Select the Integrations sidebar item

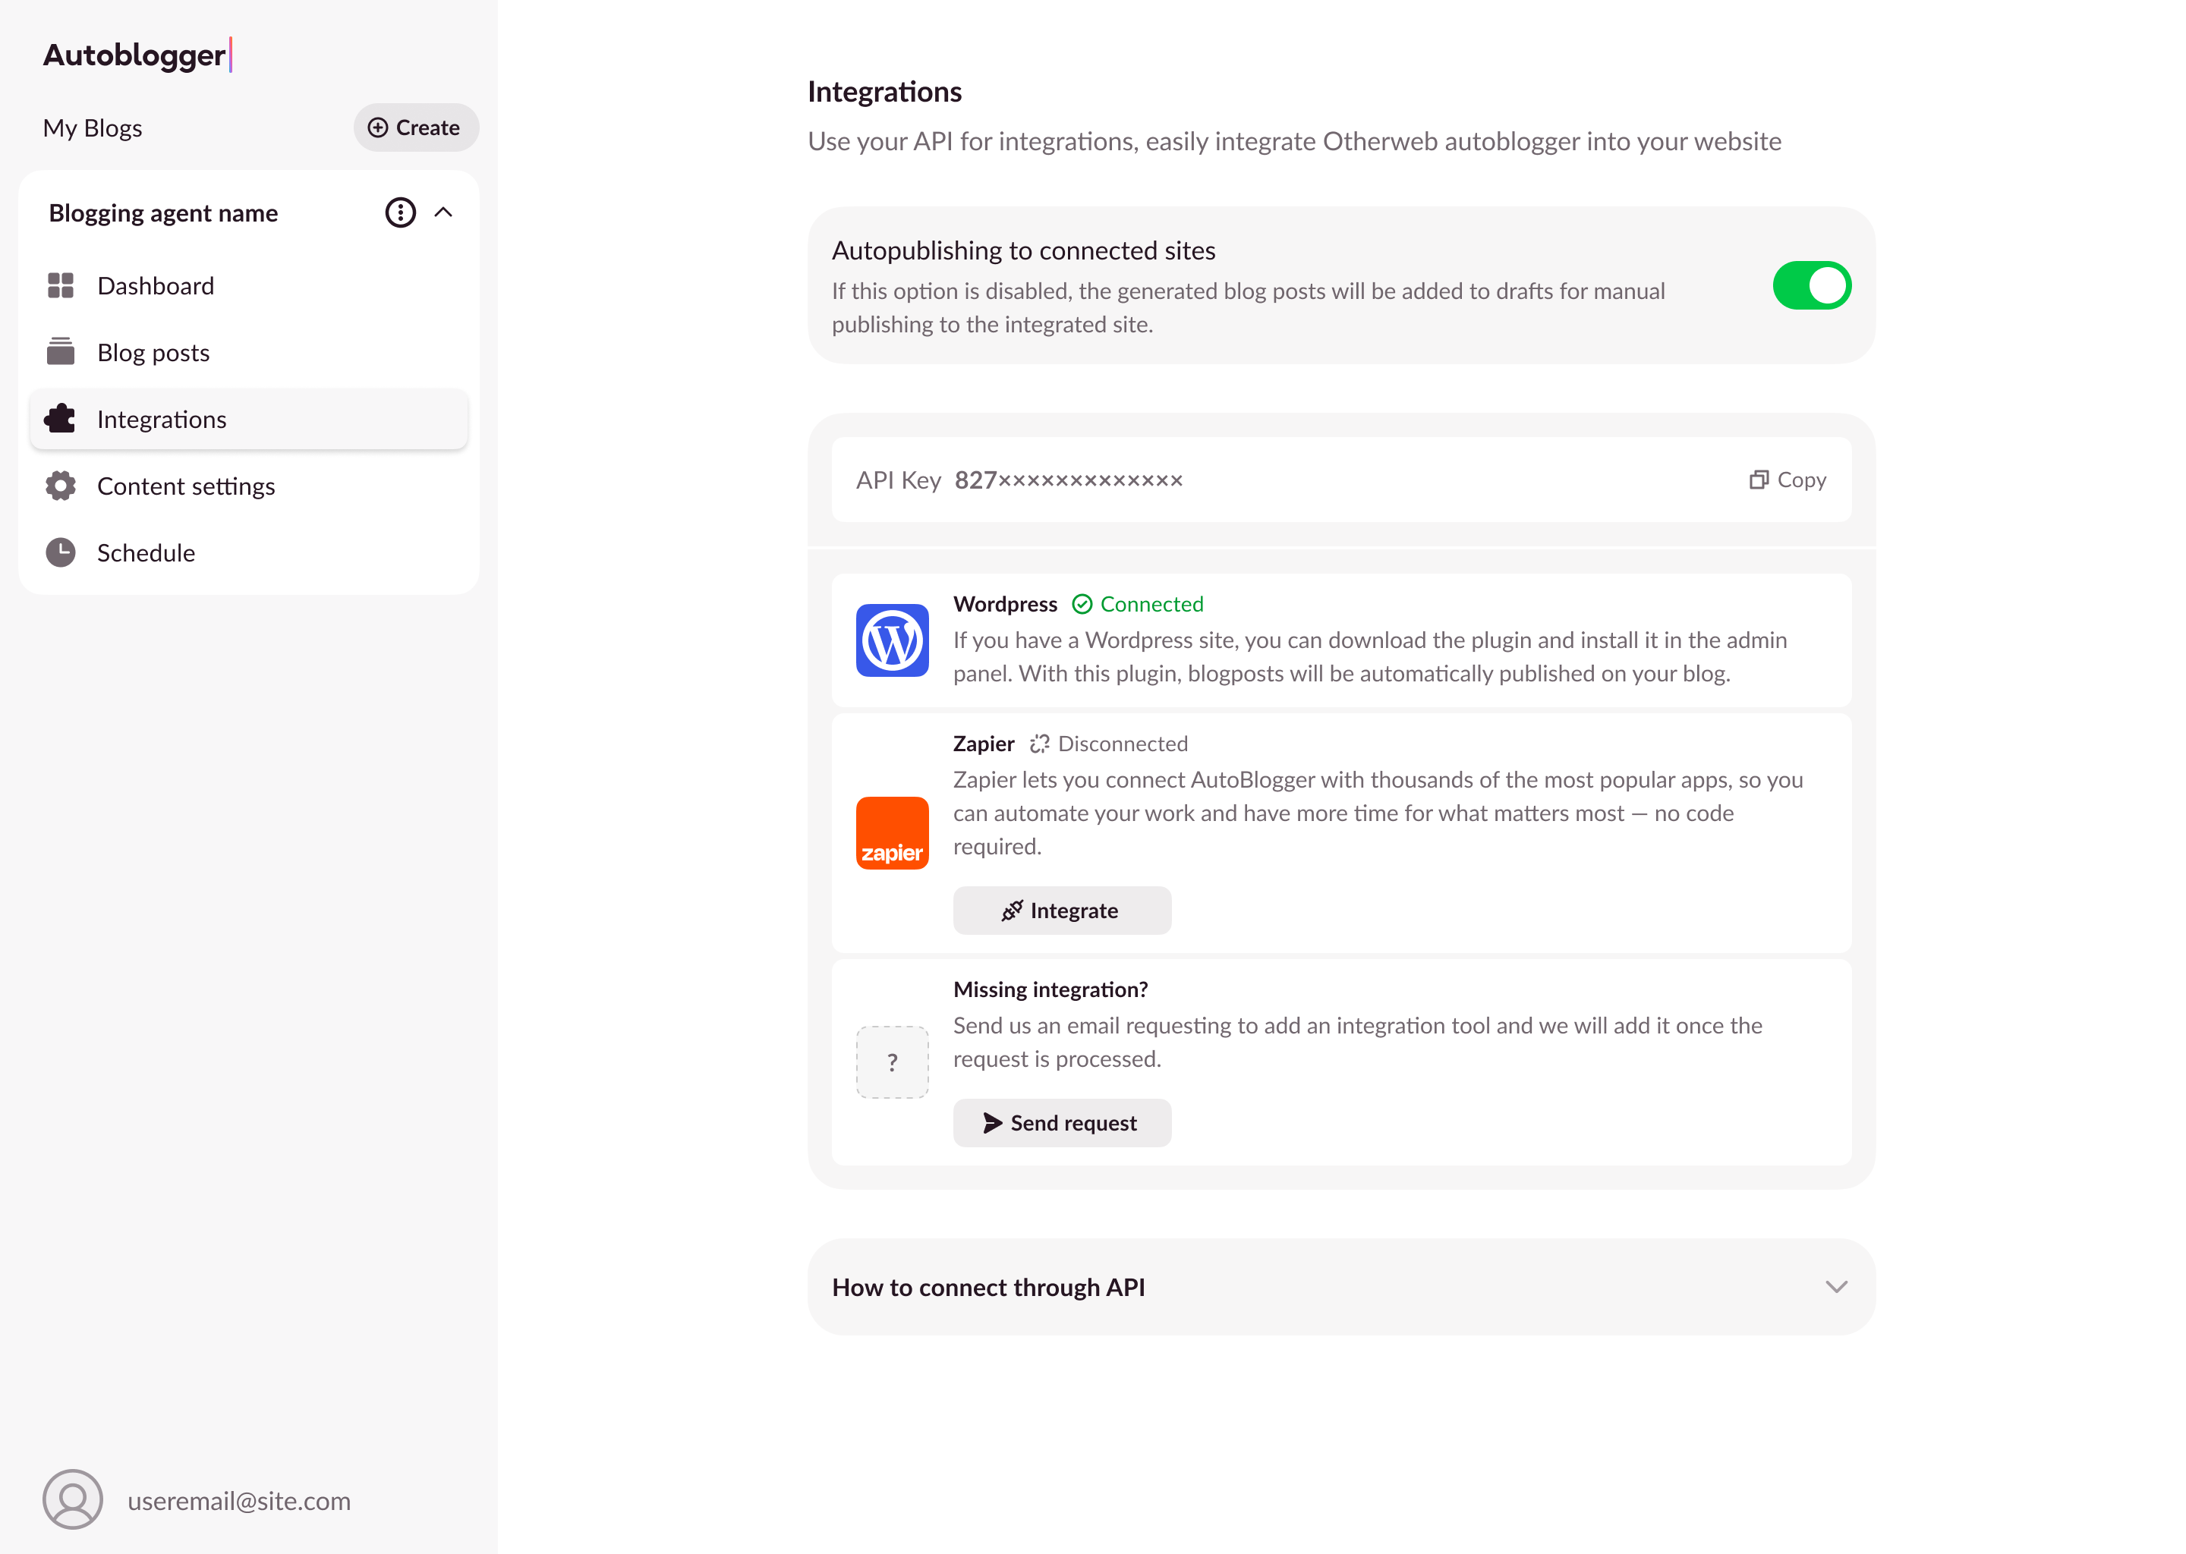point(161,419)
